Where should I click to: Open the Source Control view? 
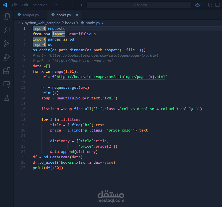tap(7, 44)
